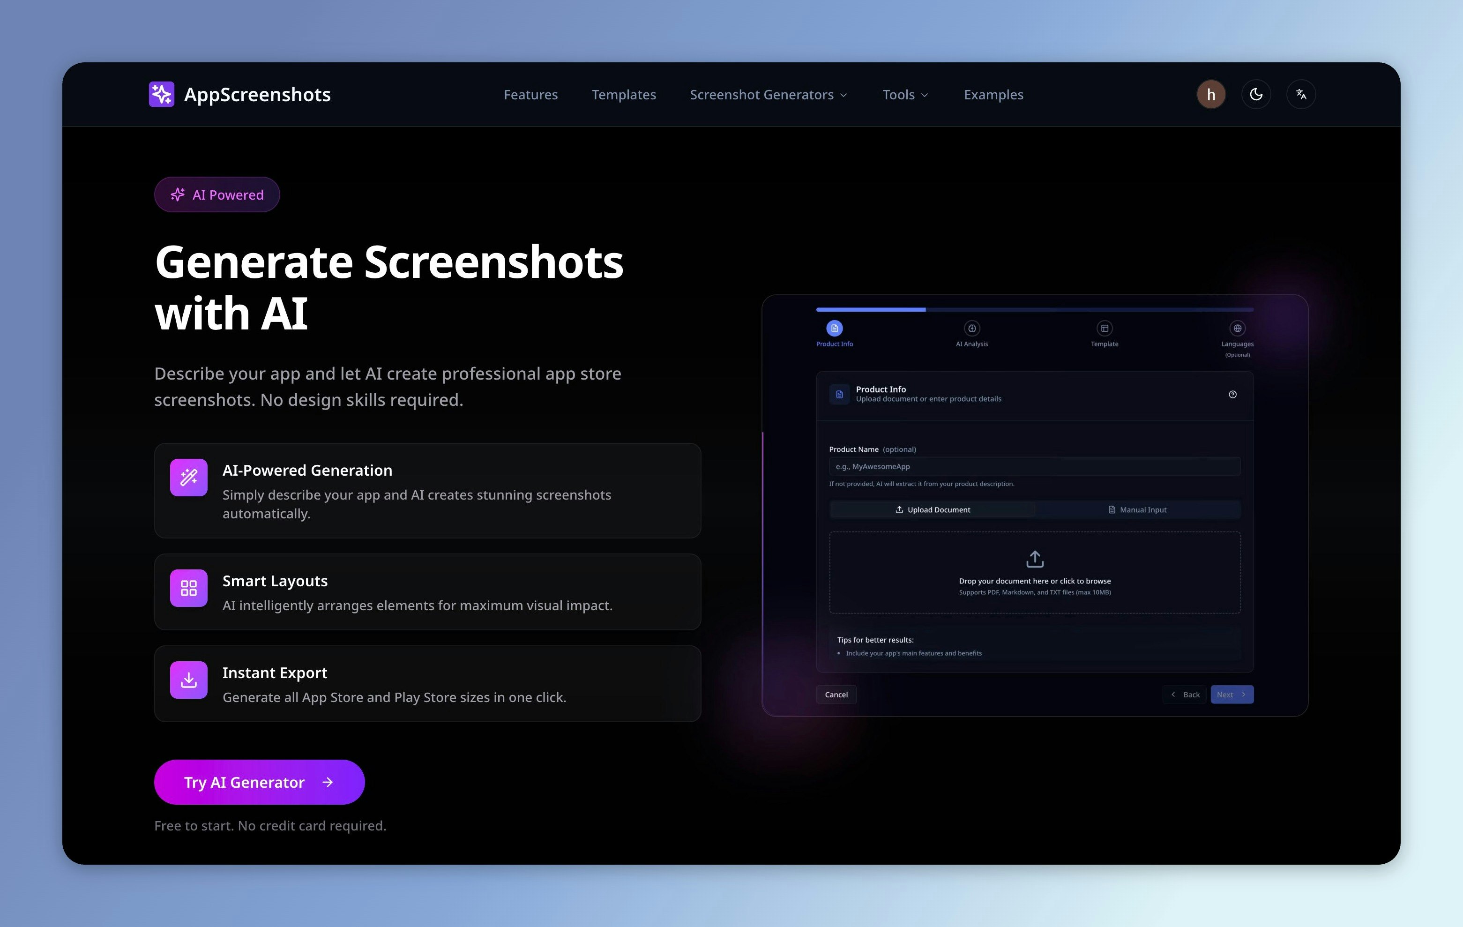
Task: Open the Tools dropdown menu
Action: (905, 95)
